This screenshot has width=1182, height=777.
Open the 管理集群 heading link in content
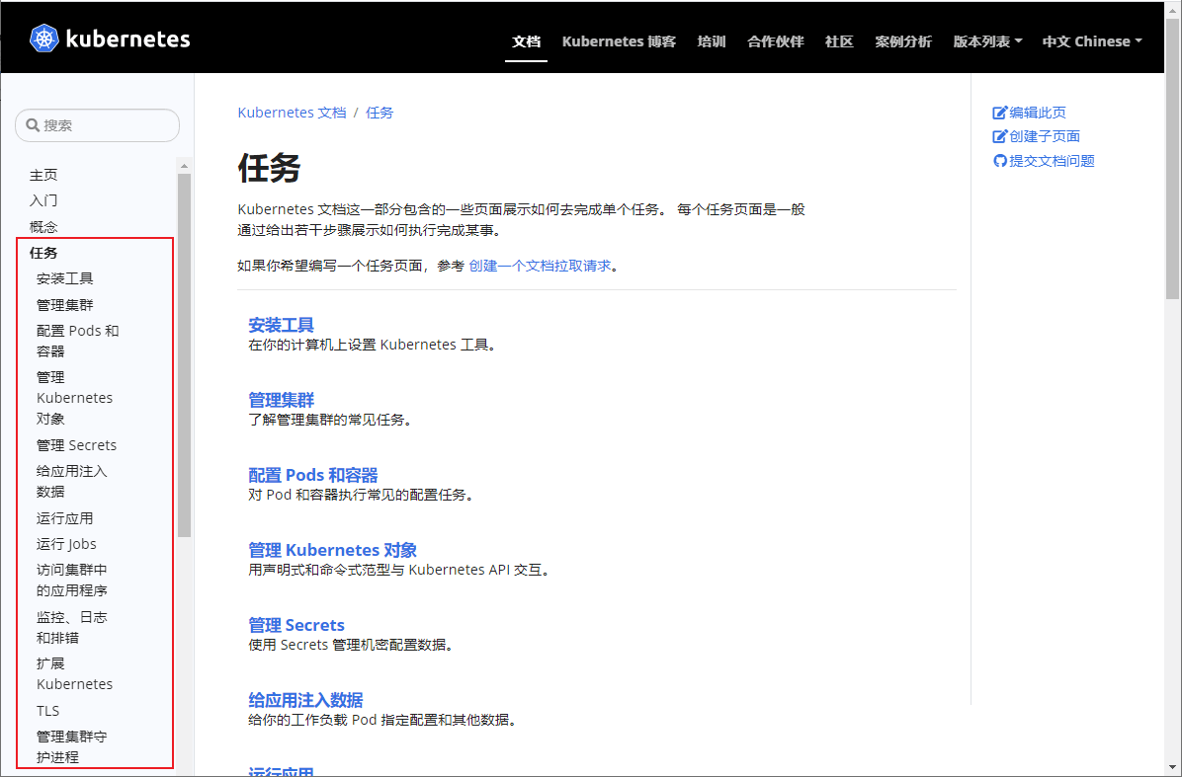point(282,400)
